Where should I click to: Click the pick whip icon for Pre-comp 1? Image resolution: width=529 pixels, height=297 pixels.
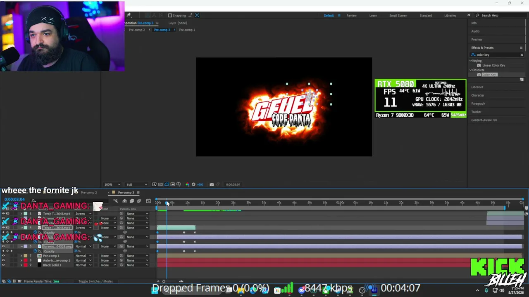pyautogui.click(x=122, y=256)
